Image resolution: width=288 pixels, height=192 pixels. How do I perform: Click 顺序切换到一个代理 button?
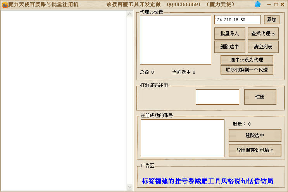coord(247,70)
